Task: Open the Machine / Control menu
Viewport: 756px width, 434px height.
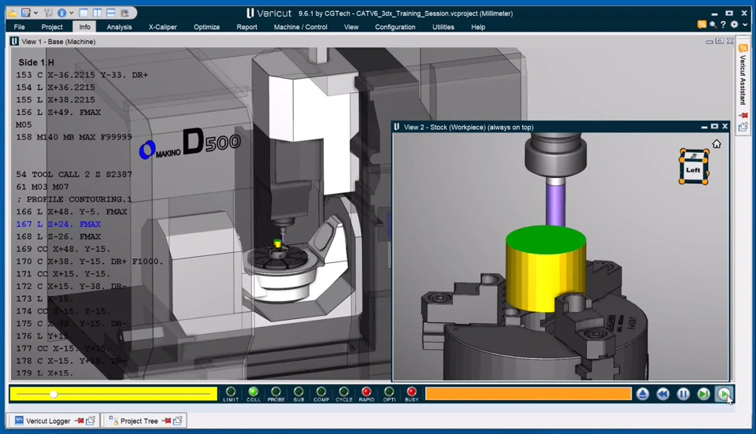Action: point(300,27)
